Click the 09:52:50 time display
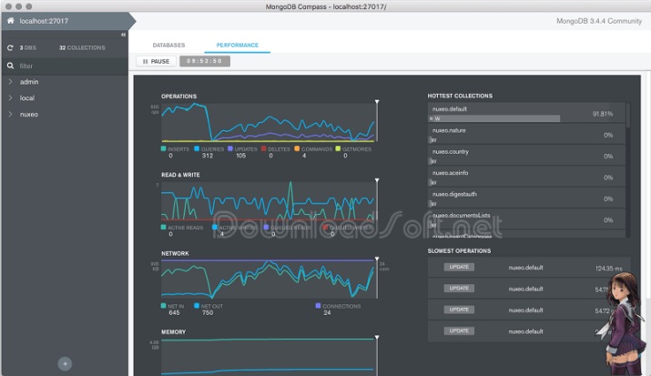This screenshot has width=651, height=376. coord(205,61)
